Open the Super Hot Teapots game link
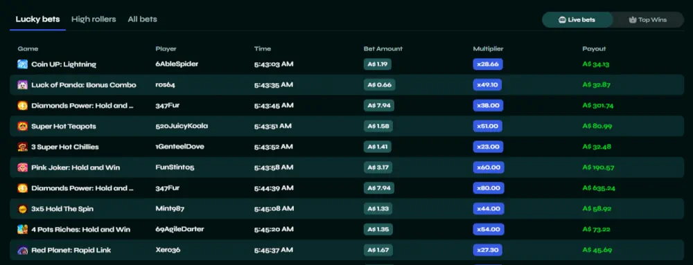Screen dimensions: 693x265 click(64, 127)
